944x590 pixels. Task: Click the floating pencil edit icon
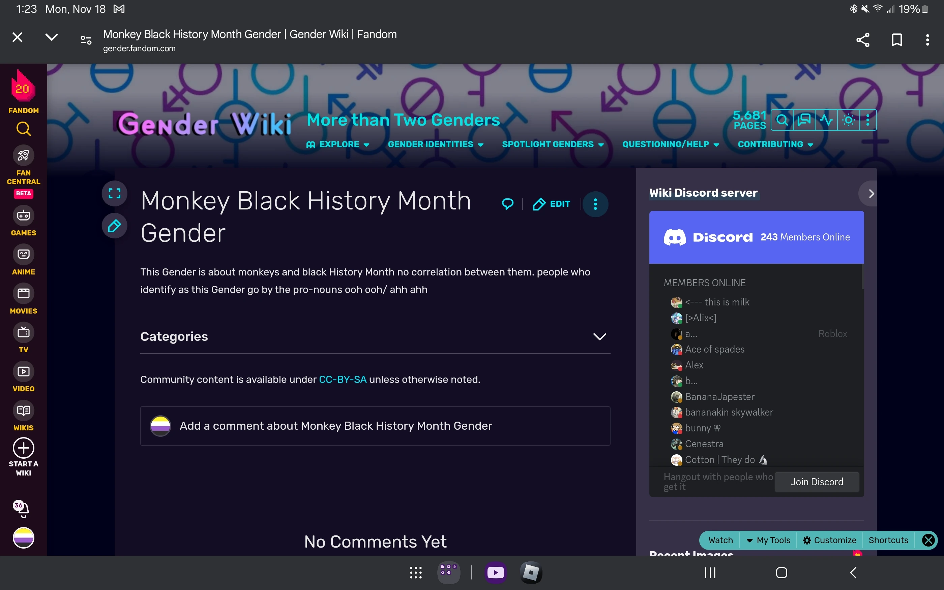click(x=114, y=226)
